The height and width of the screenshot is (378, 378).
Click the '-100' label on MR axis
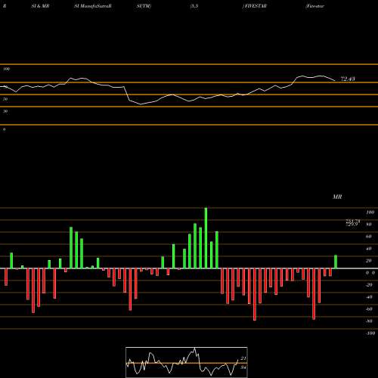click(x=370, y=333)
